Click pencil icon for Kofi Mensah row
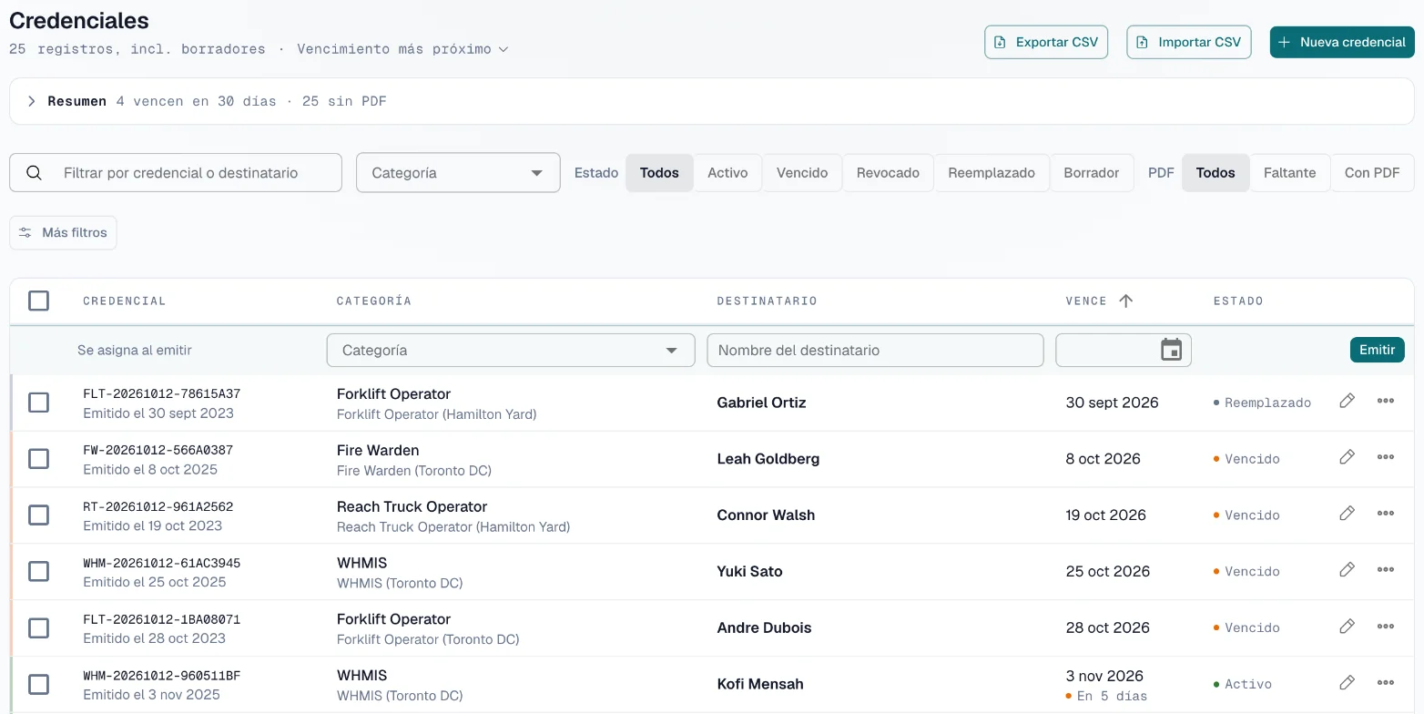This screenshot has width=1424, height=714. point(1348,682)
